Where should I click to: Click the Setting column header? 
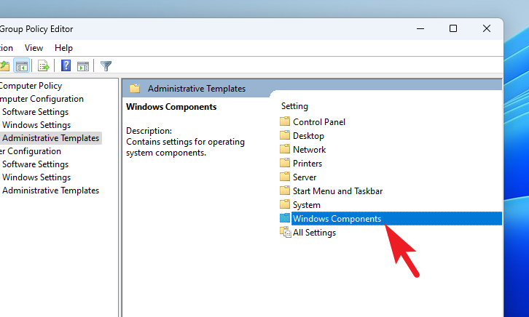[x=294, y=106]
